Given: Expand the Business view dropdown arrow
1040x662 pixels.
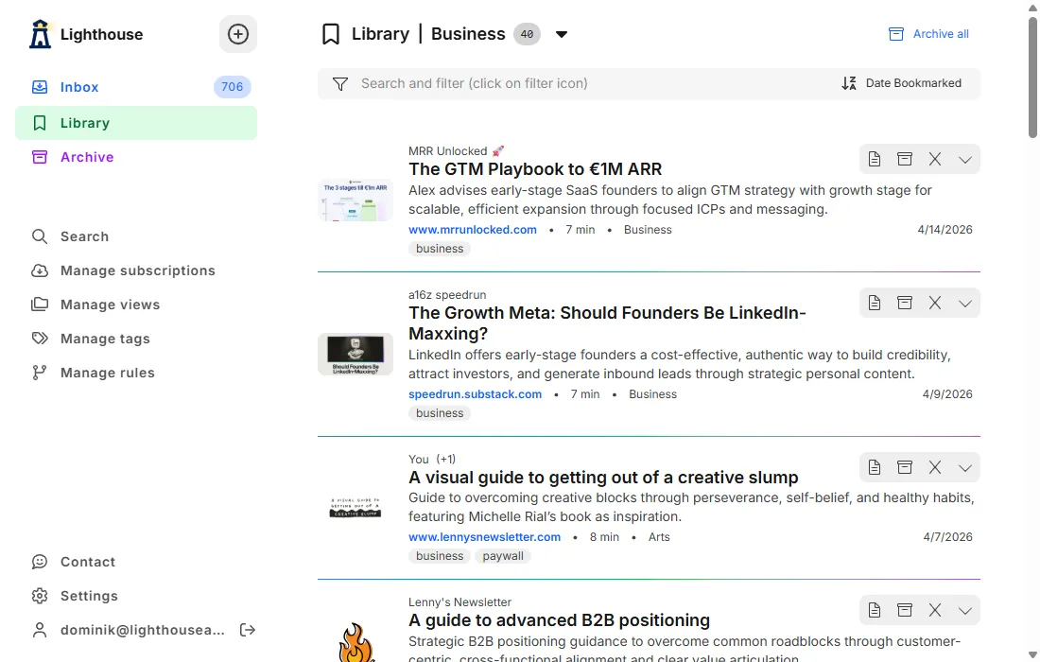Looking at the screenshot, I should [x=562, y=35].
